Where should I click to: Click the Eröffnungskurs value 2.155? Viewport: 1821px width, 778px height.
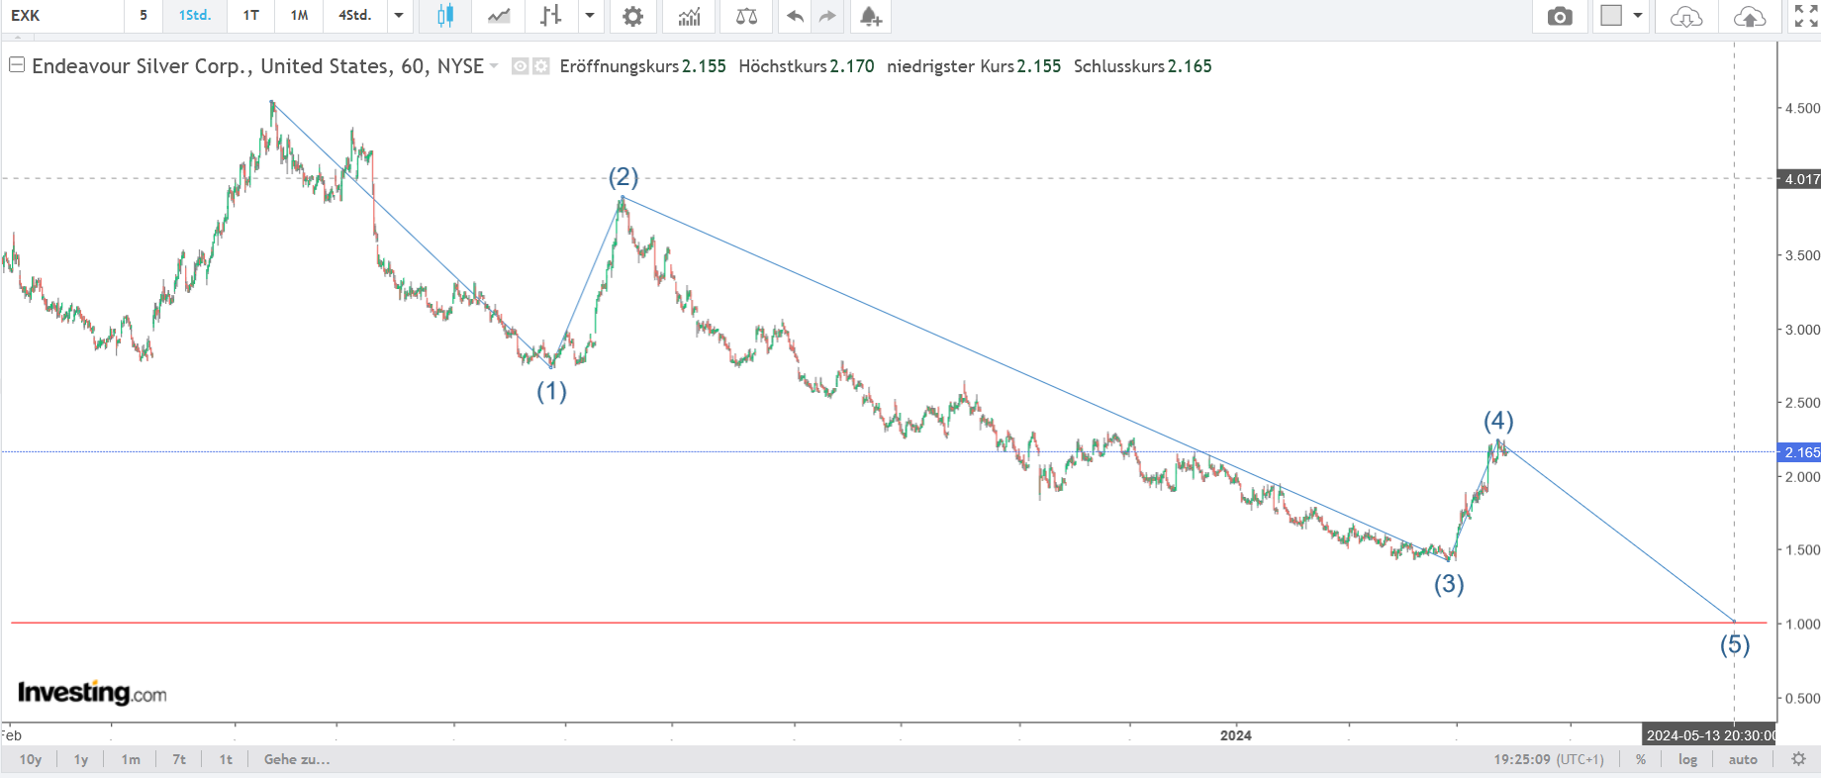point(704,66)
